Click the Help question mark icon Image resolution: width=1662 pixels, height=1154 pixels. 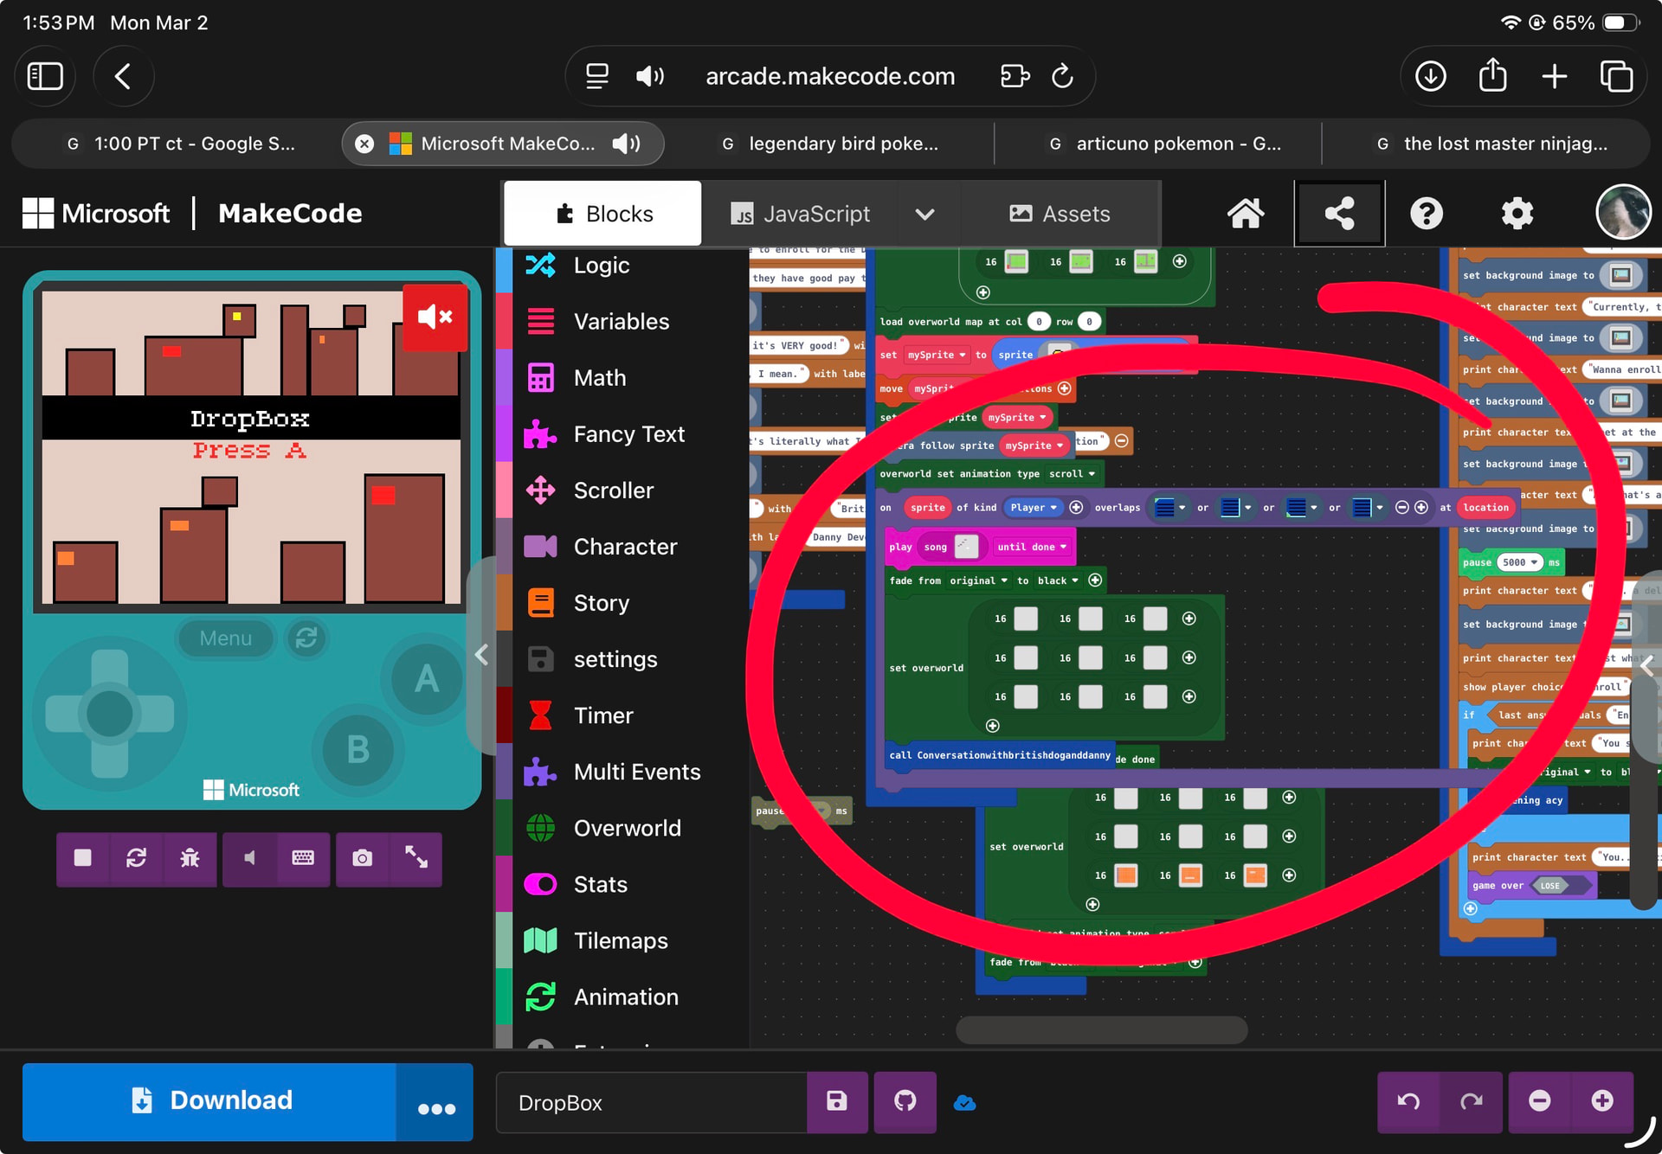click(x=1426, y=214)
